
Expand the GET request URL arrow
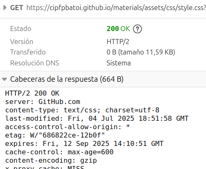coord(5,8)
